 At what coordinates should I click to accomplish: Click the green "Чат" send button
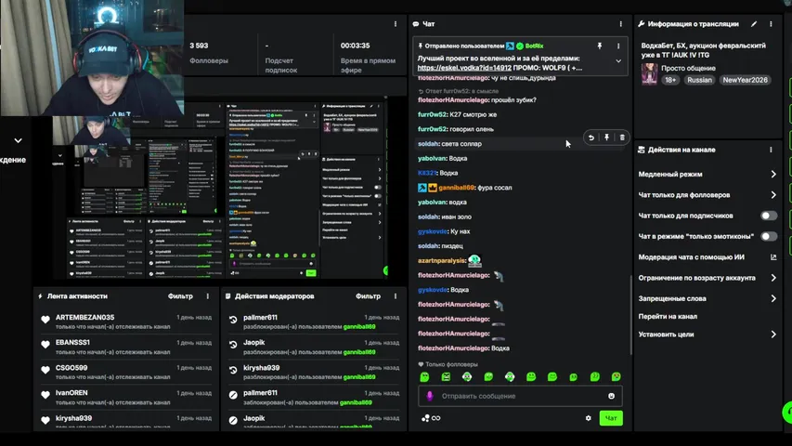[x=610, y=418]
